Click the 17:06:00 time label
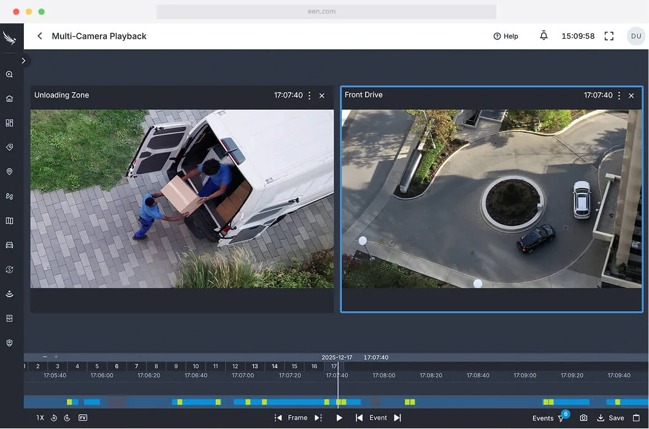Viewport: 649px width, 429px height. (102, 375)
